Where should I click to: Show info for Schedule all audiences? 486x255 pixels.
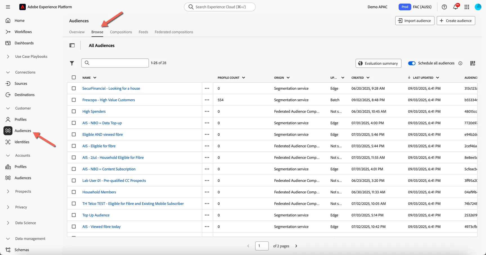[x=460, y=63]
